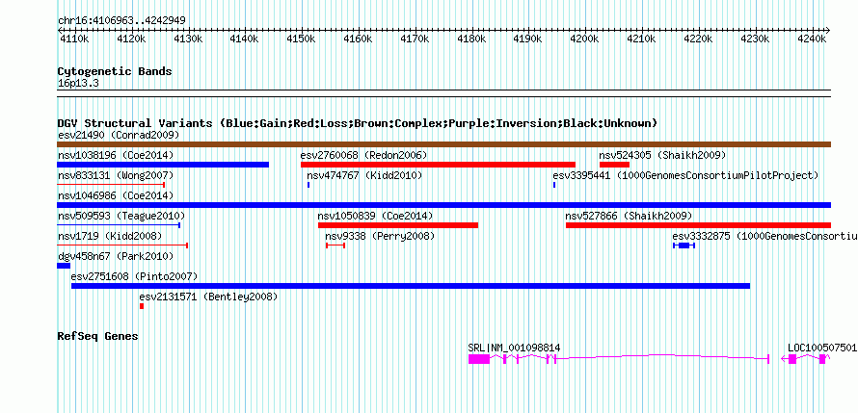858x413 pixels.
Task: Click the red nsv524305 loss bar
Action: click(614, 165)
